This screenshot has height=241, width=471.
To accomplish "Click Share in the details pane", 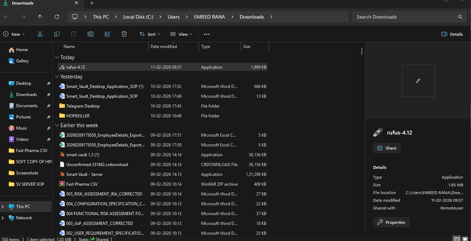I will (x=386, y=148).
